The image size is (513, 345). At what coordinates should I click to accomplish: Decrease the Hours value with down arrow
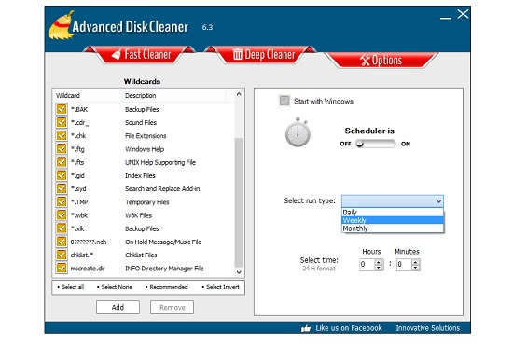379,268
